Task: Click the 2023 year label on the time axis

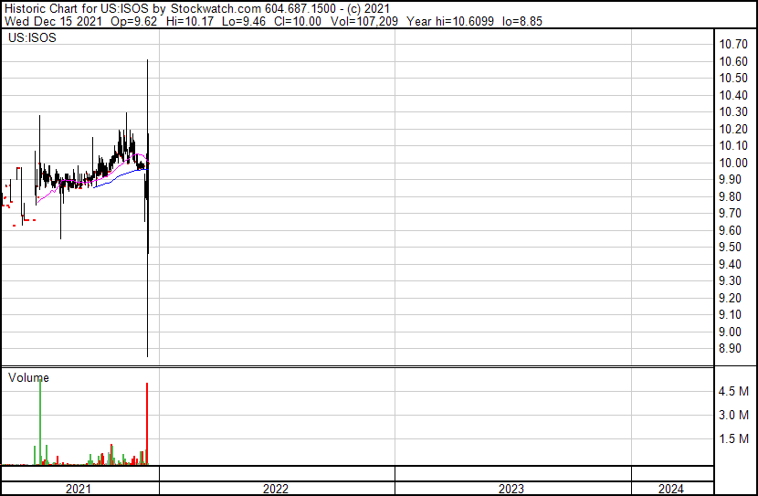Action: tap(511, 489)
